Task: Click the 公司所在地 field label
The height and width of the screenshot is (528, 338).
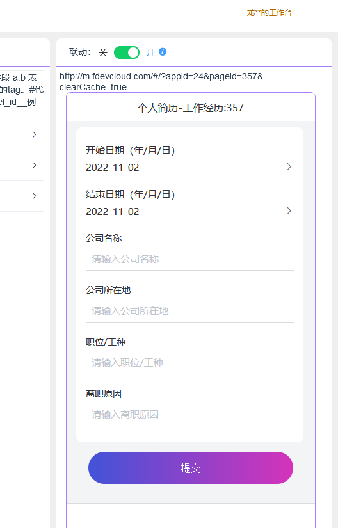Action: (x=108, y=290)
